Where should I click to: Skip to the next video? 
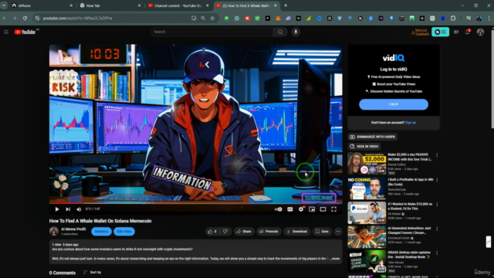click(68, 209)
